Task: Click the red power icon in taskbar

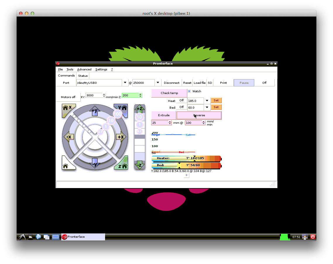Action: pos(313,237)
